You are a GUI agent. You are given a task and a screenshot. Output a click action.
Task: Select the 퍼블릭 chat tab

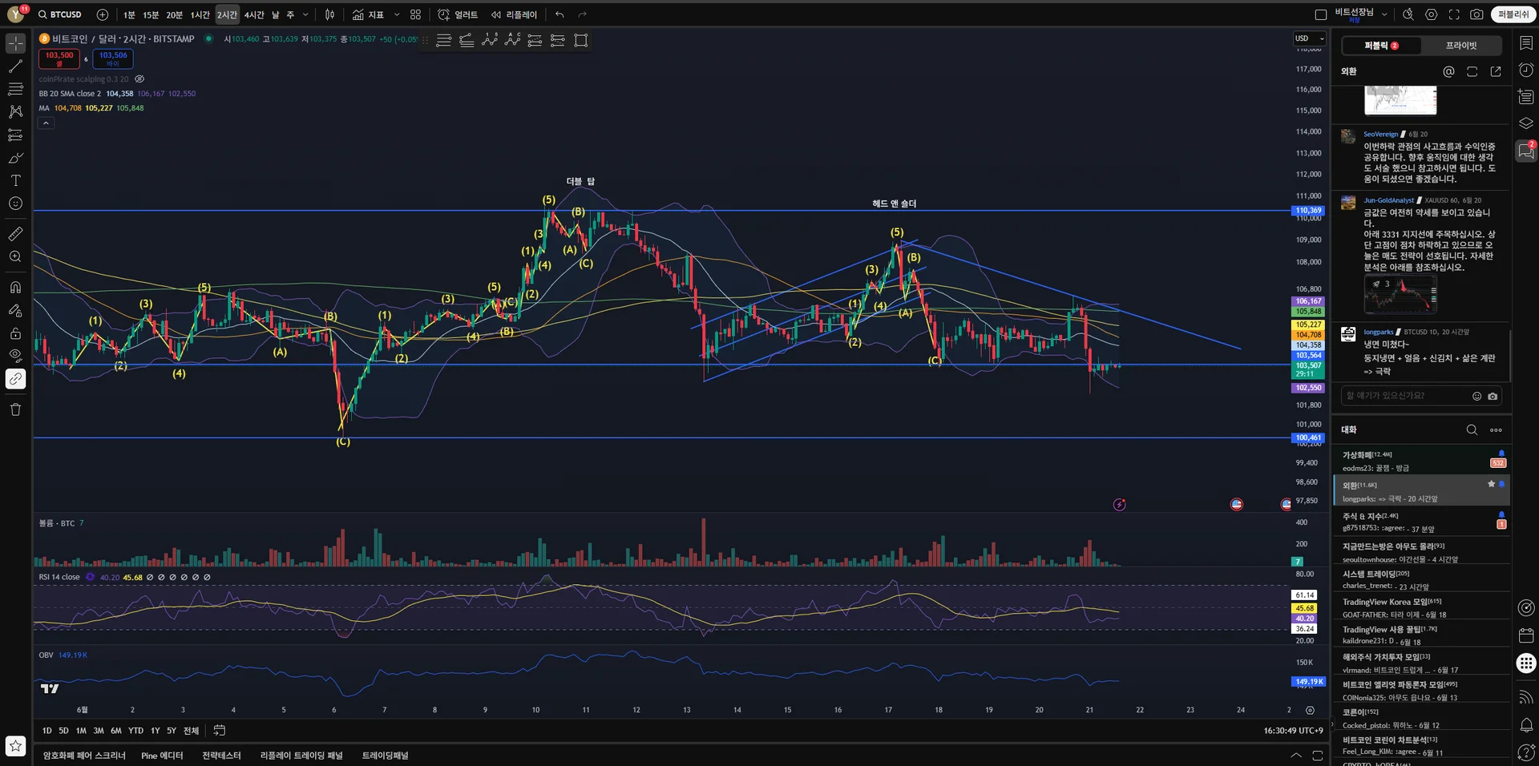click(x=1381, y=46)
